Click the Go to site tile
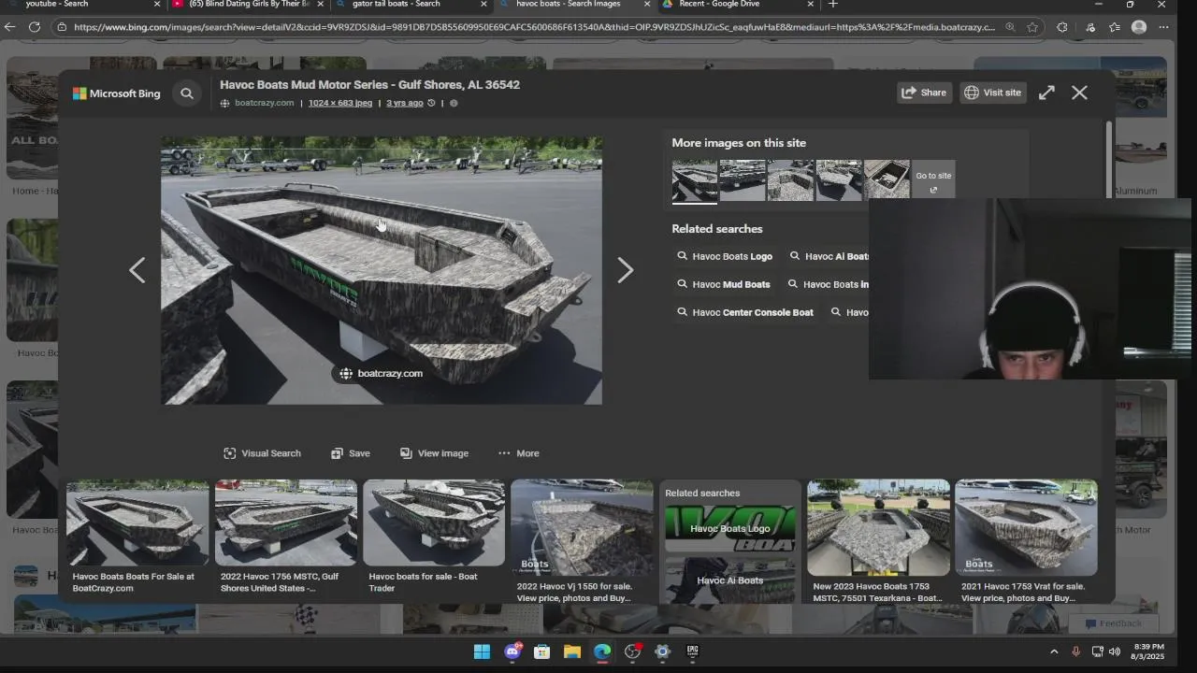This screenshot has height=673, width=1197. 933,179
